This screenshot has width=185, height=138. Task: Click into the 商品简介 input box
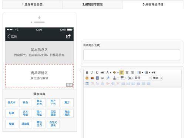pos(132,55)
